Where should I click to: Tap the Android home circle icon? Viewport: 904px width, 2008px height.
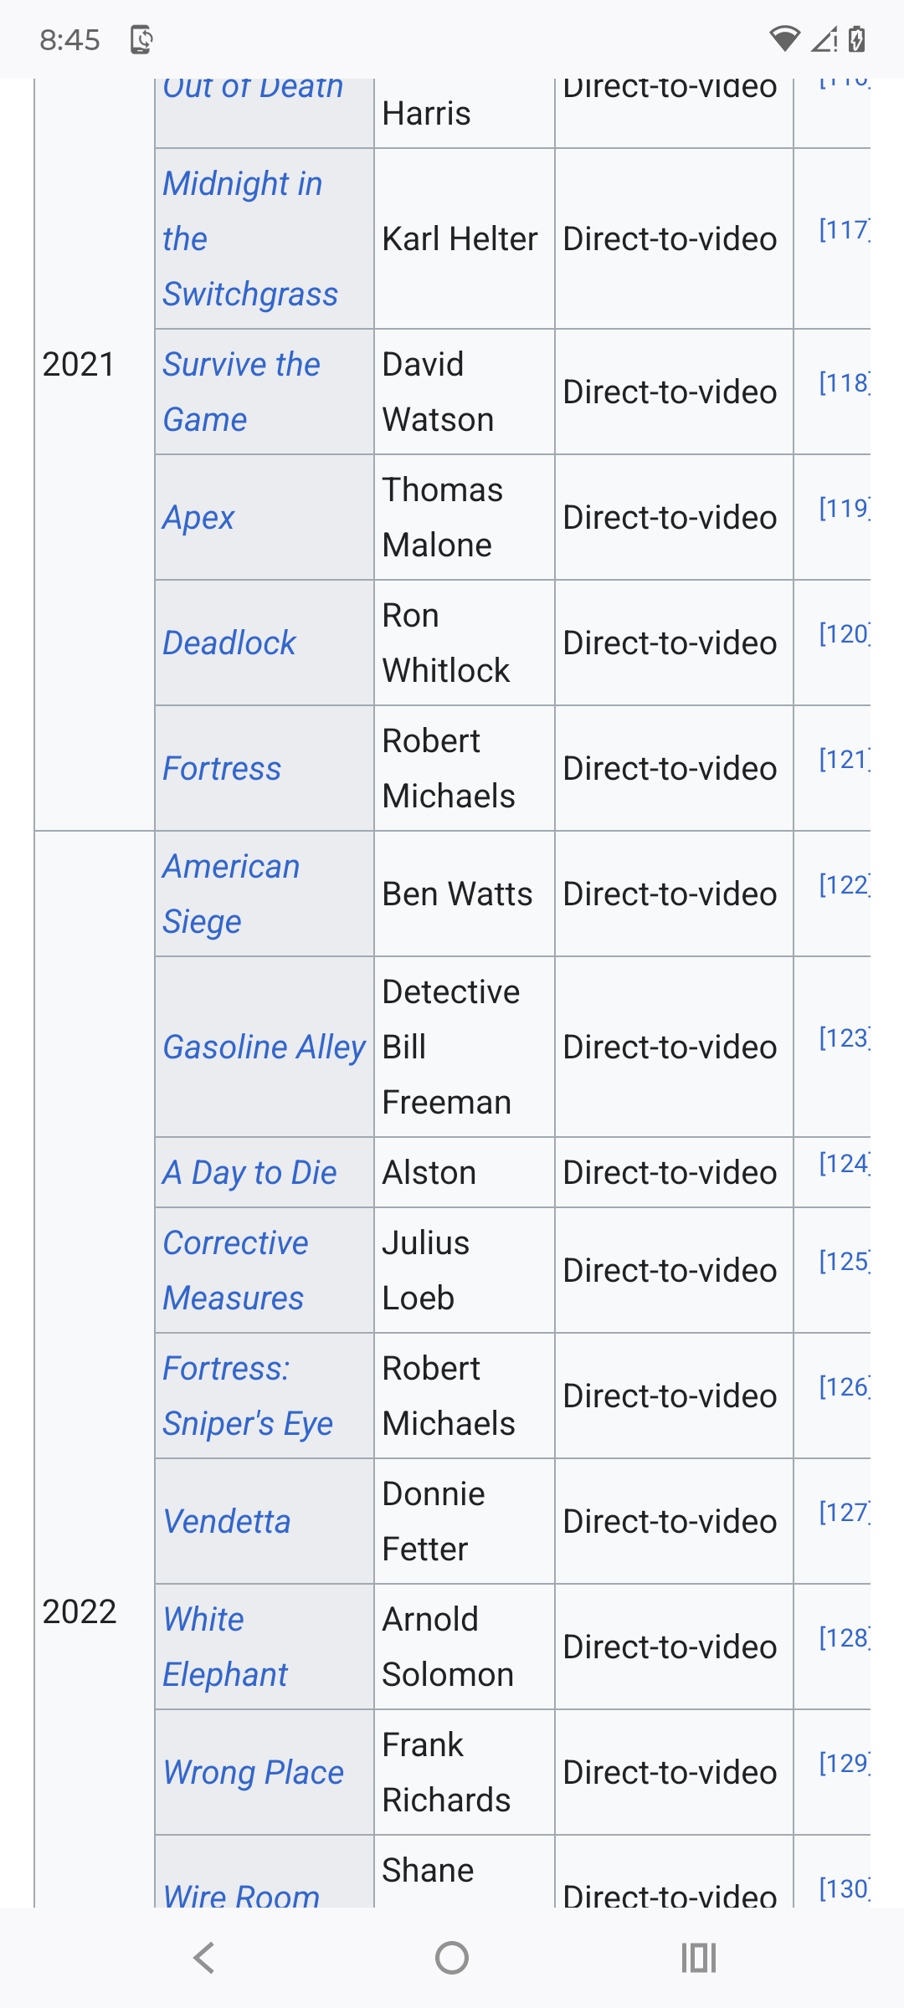click(x=452, y=1958)
